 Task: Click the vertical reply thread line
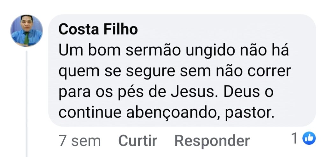click(27, 101)
